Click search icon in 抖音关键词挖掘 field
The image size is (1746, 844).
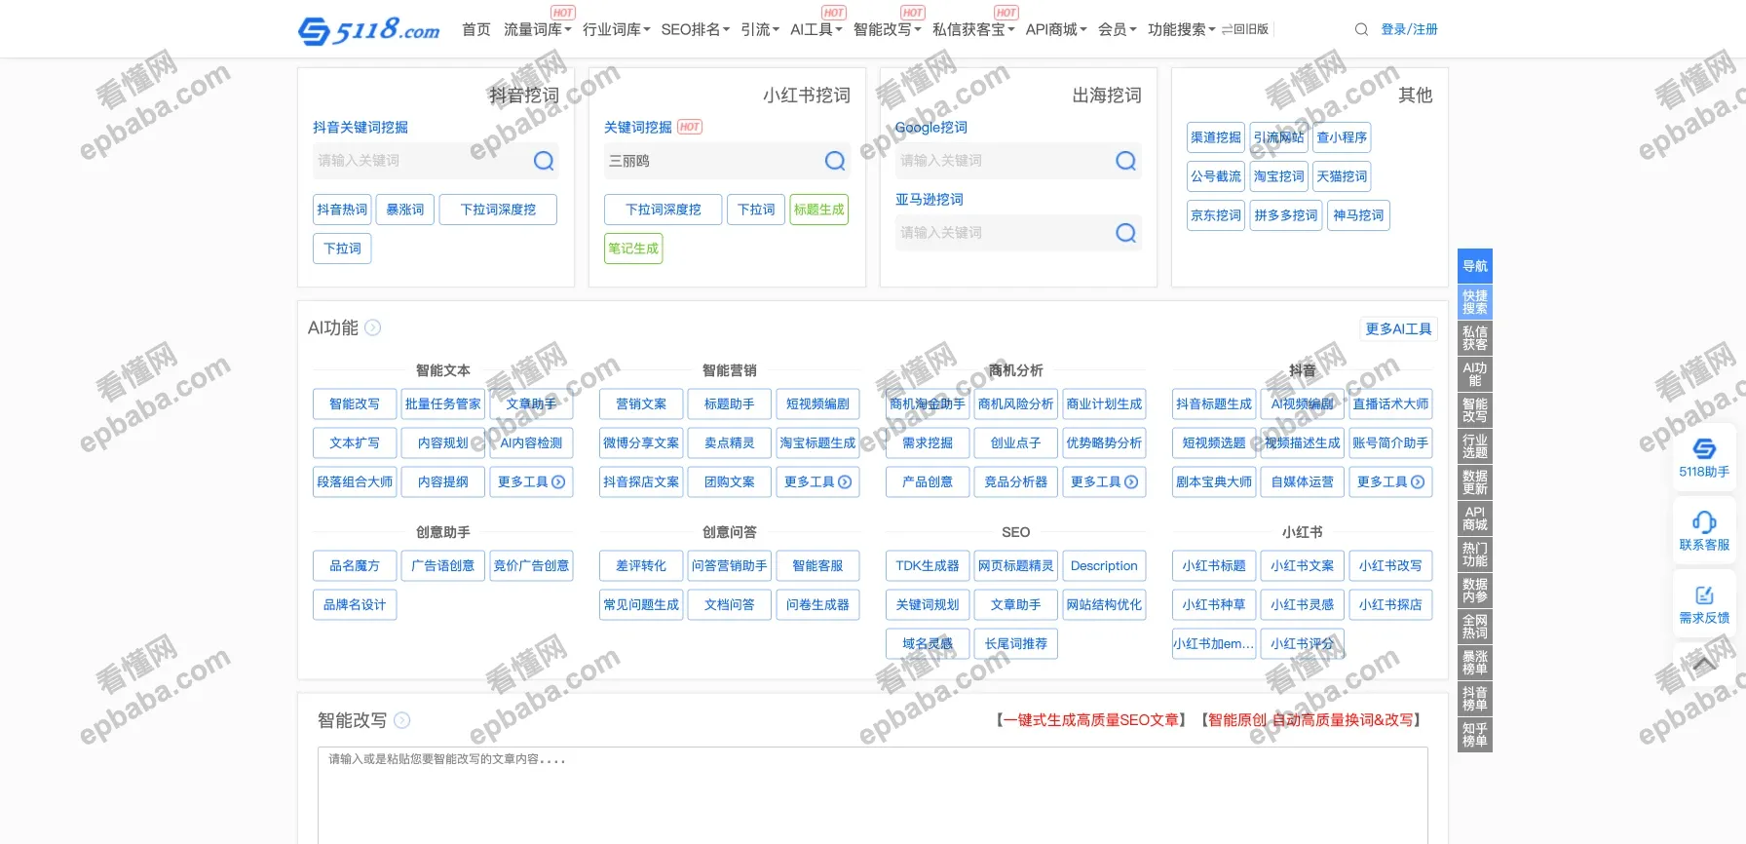544,161
